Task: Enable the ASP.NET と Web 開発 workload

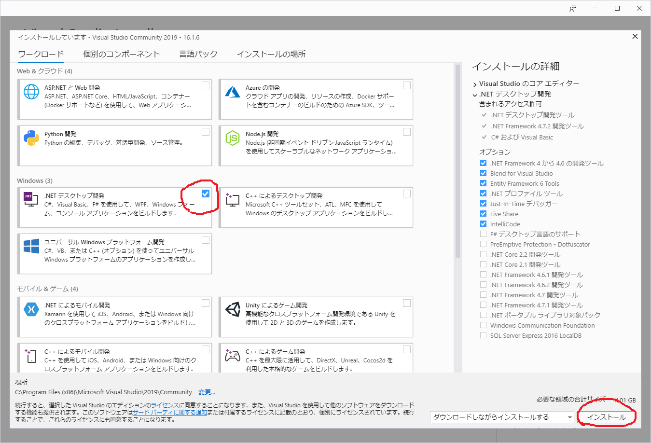Action: 206,85
